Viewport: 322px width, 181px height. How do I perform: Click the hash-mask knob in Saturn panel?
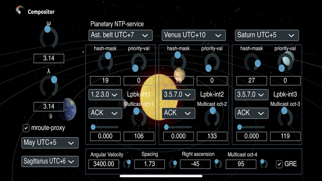[252, 62]
